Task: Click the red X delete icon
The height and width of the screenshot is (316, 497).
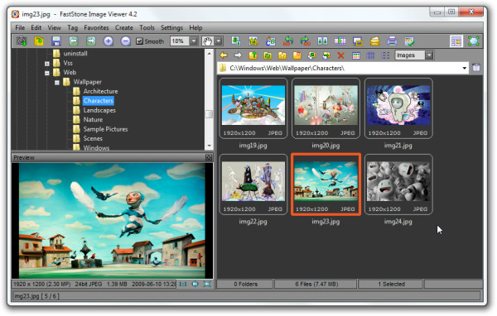Action: [340, 55]
